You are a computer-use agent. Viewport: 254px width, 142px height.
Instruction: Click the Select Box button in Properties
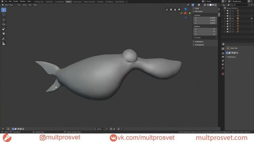(228, 48)
